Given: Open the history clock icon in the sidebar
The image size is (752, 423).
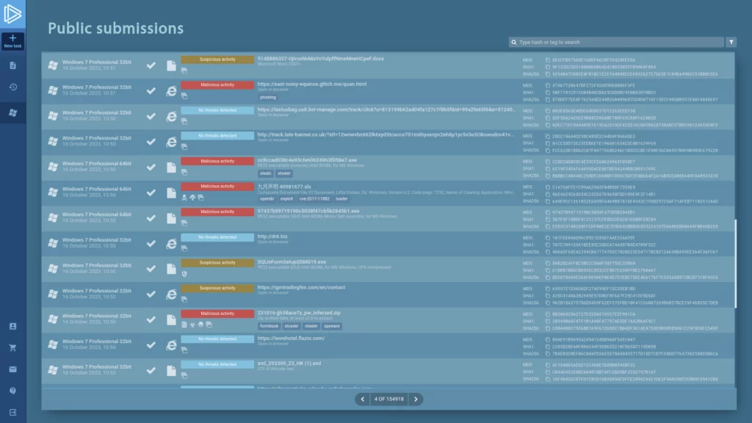Looking at the screenshot, I should 12,87.
